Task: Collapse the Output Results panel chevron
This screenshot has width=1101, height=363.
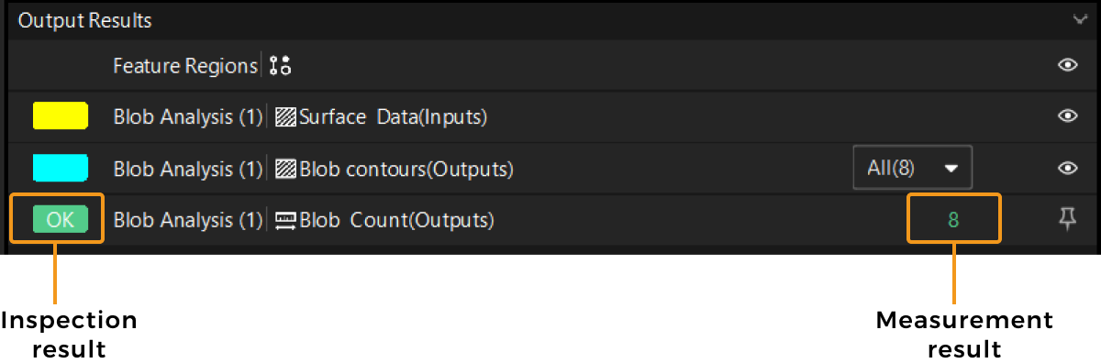Action: [1079, 19]
